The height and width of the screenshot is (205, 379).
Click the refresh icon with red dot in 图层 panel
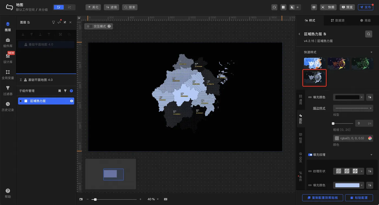59,22
